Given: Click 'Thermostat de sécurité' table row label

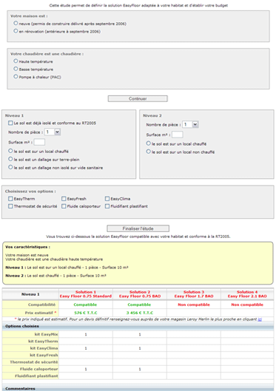Looking at the screenshot, I should [34, 362].
